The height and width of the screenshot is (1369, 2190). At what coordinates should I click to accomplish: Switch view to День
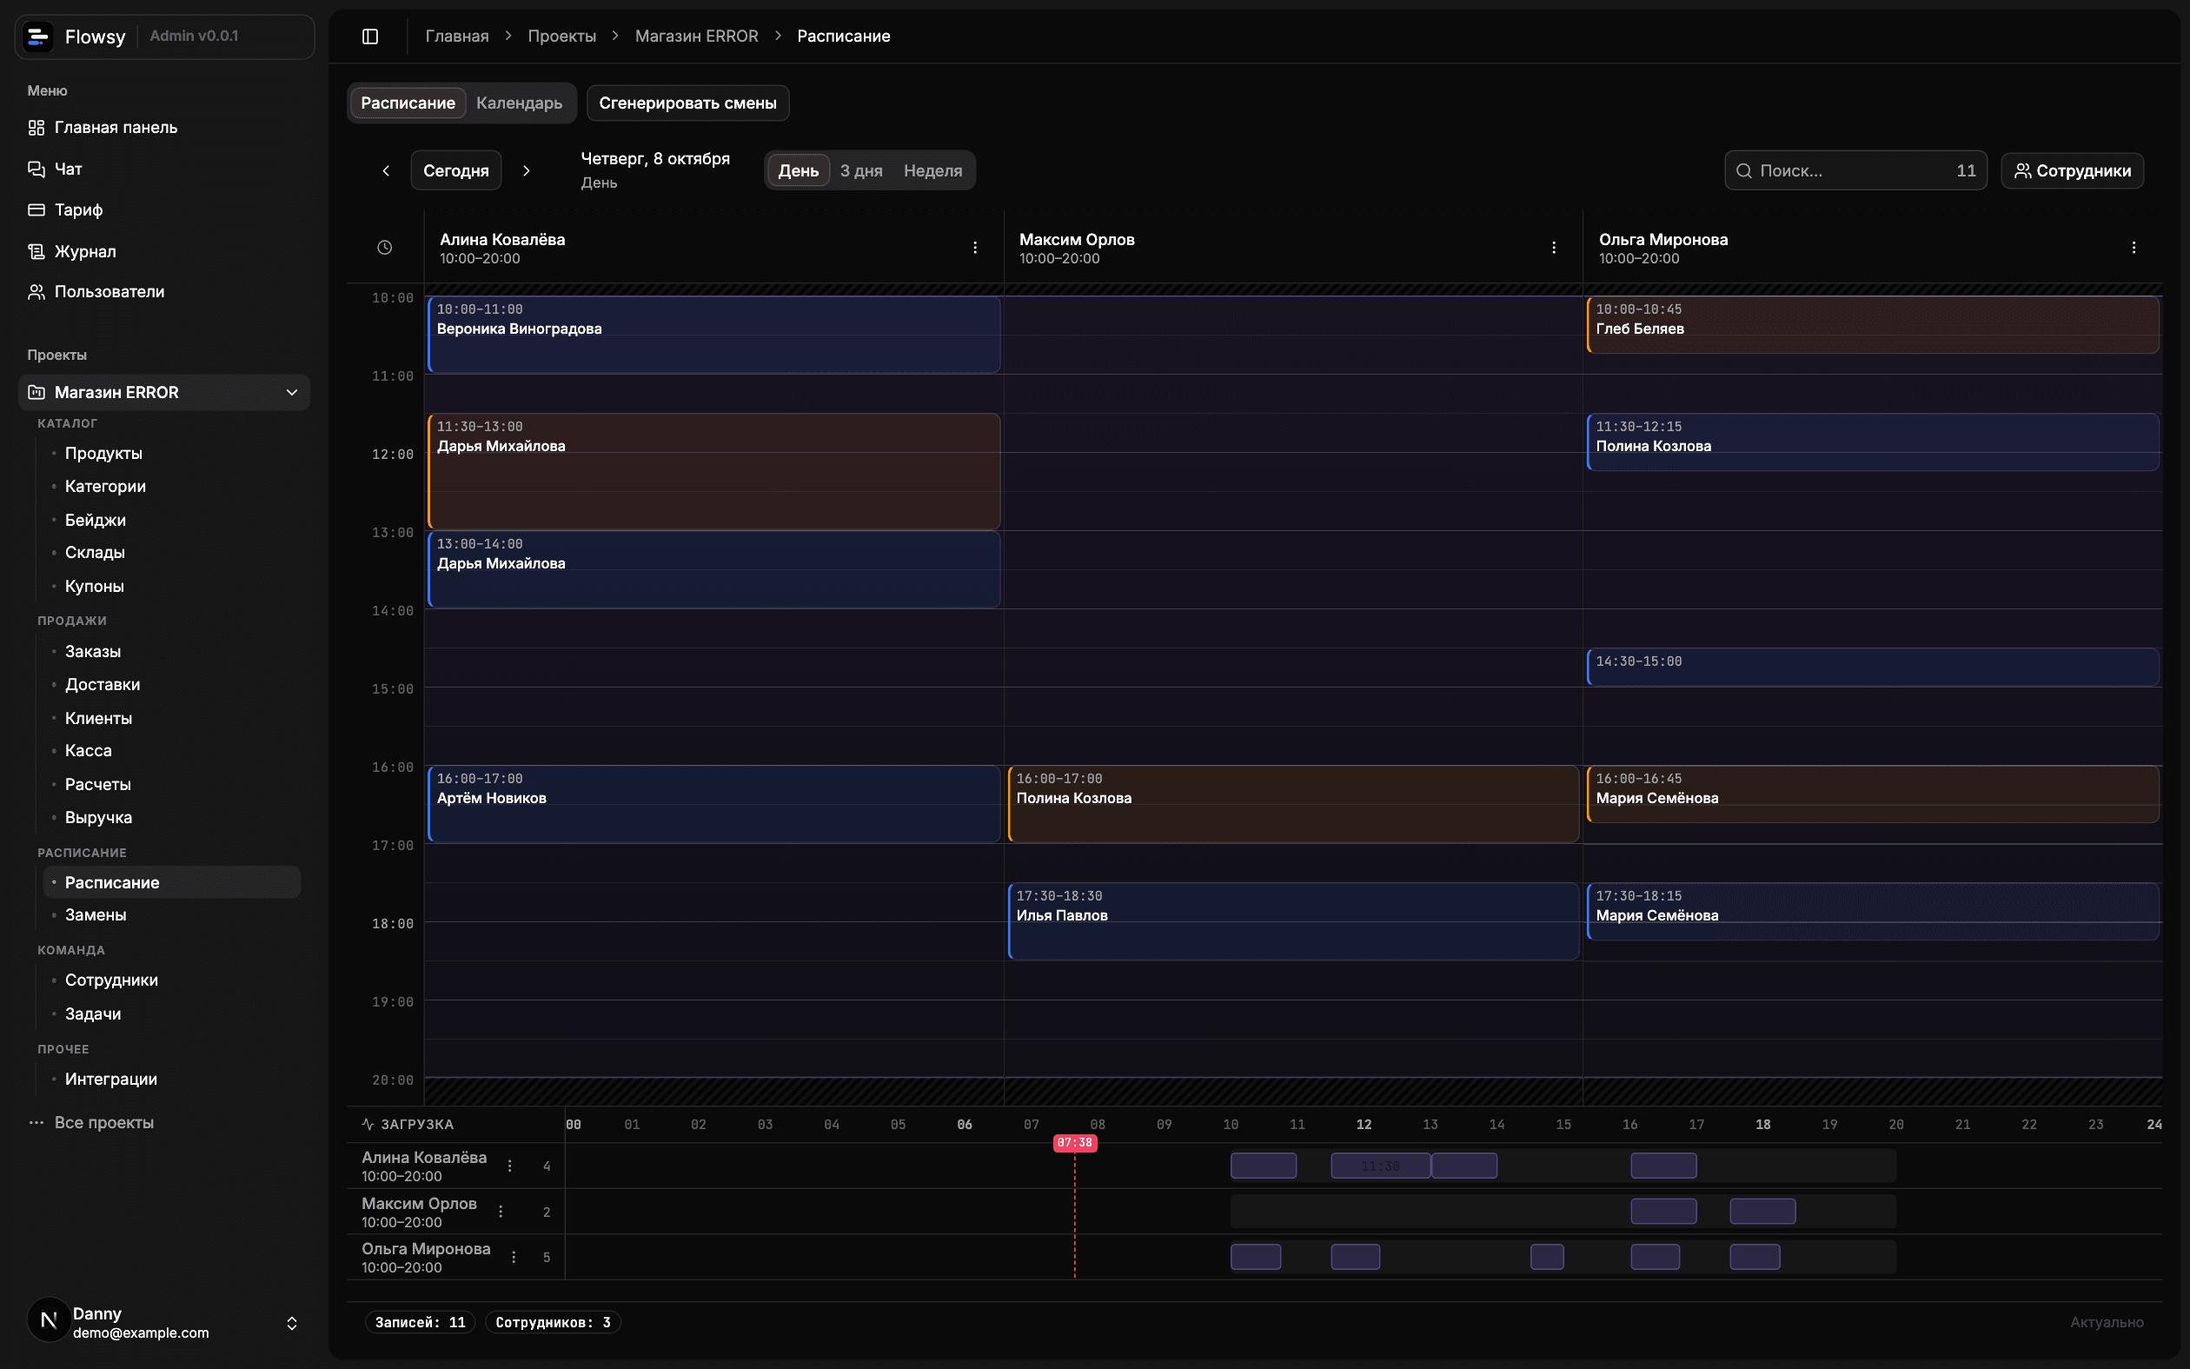tap(798, 170)
